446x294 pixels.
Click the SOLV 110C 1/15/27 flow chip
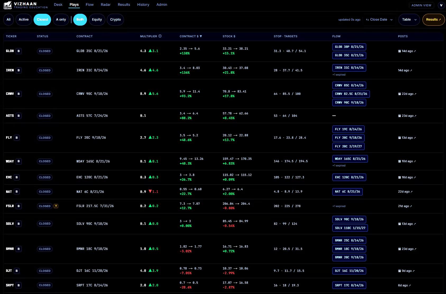[x=350, y=228]
